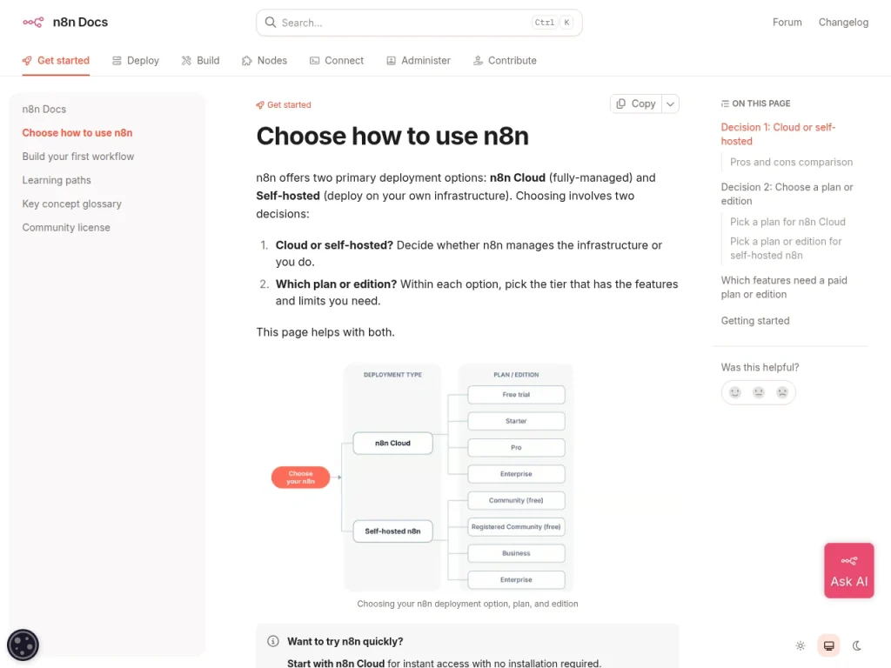Click the search magnifier icon
Screen dimensions: 891x668
pyautogui.click(x=271, y=22)
